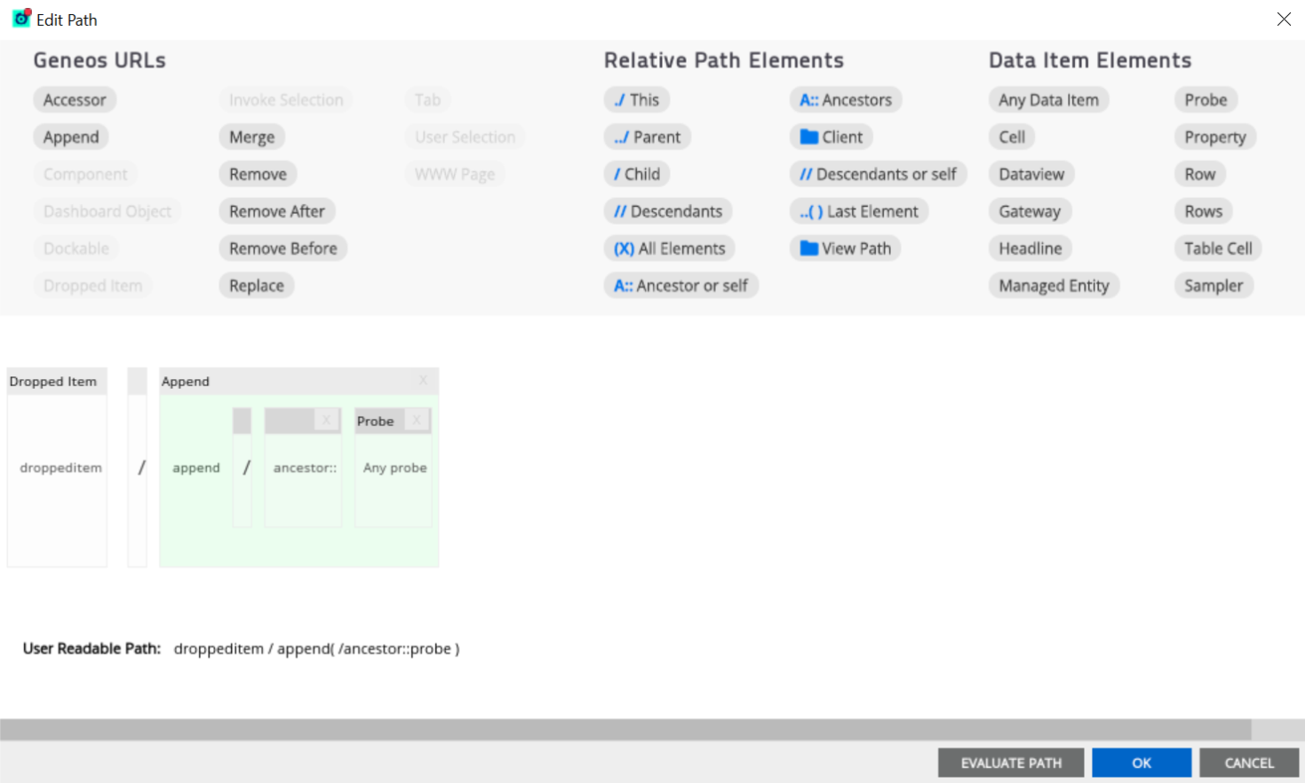Select the Headline data item element
Image resolution: width=1305 pixels, height=783 pixels.
click(x=1030, y=249)
